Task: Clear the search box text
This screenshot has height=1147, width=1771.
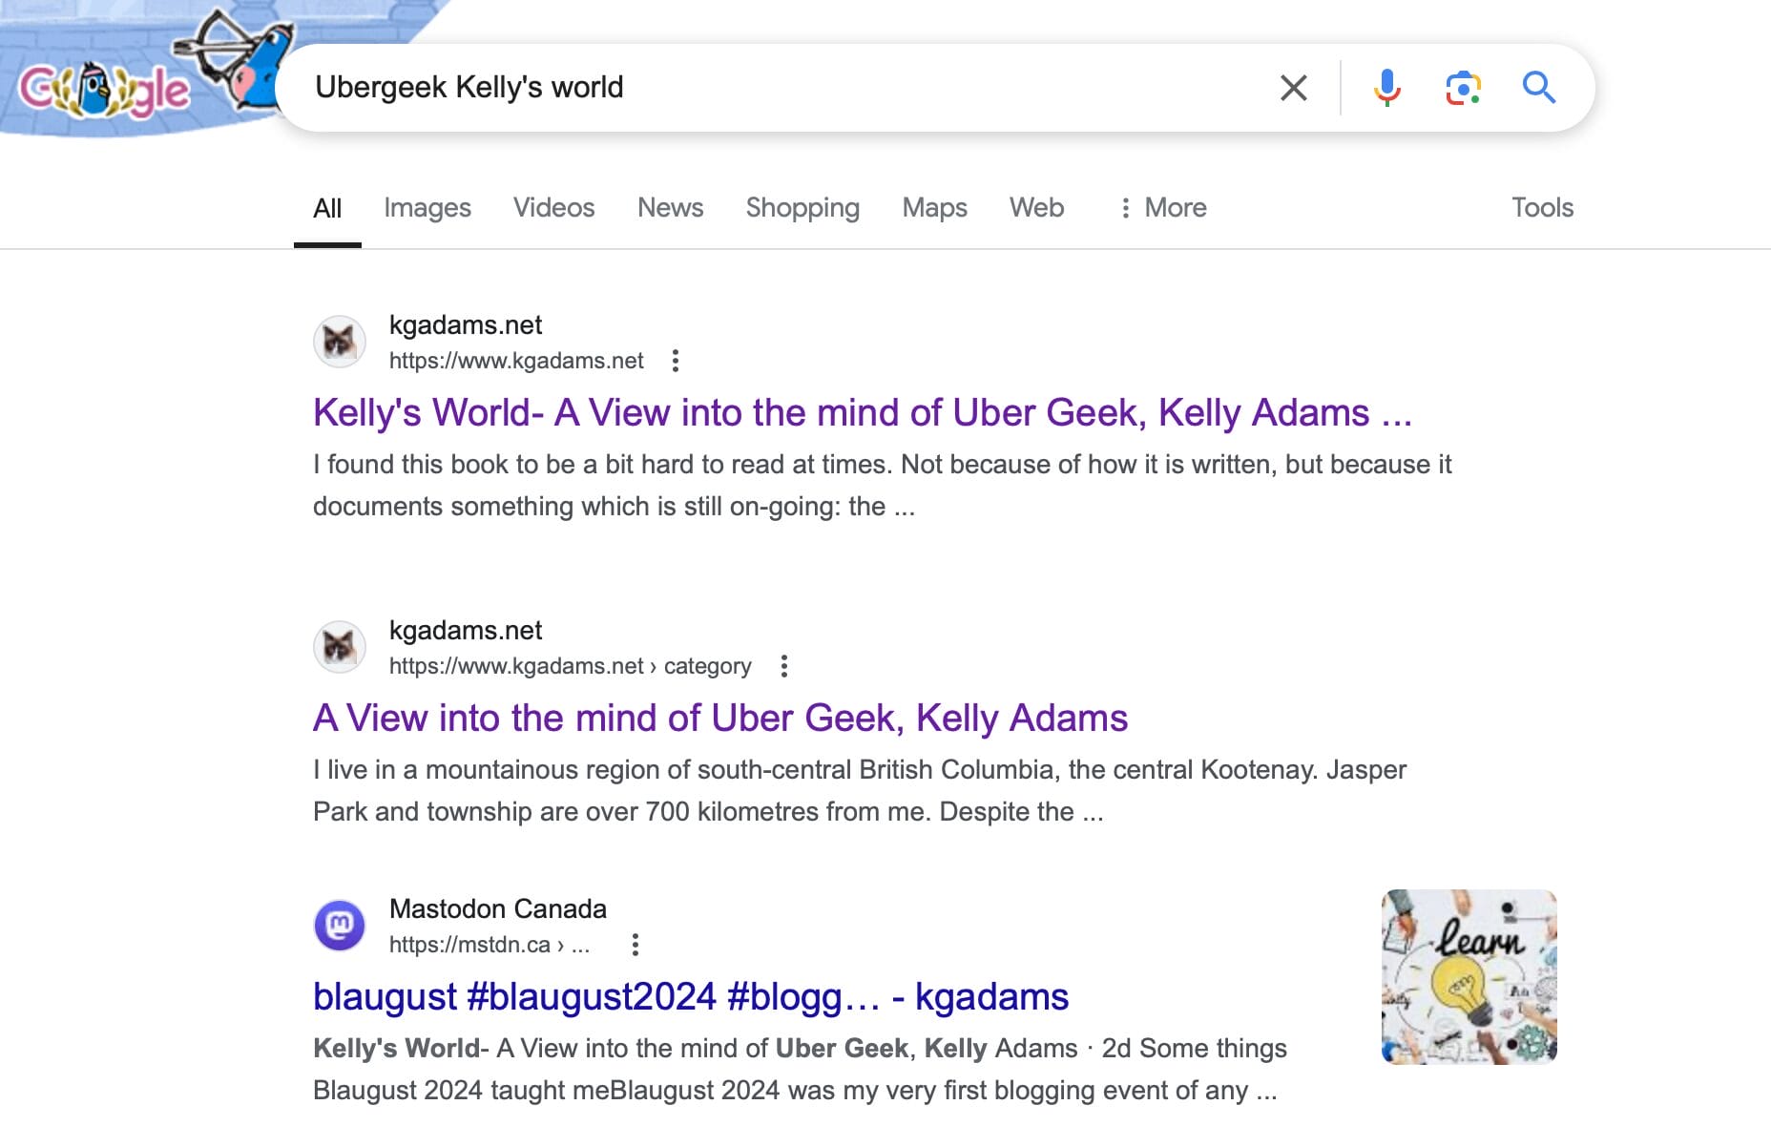Action: [1293, 88]
